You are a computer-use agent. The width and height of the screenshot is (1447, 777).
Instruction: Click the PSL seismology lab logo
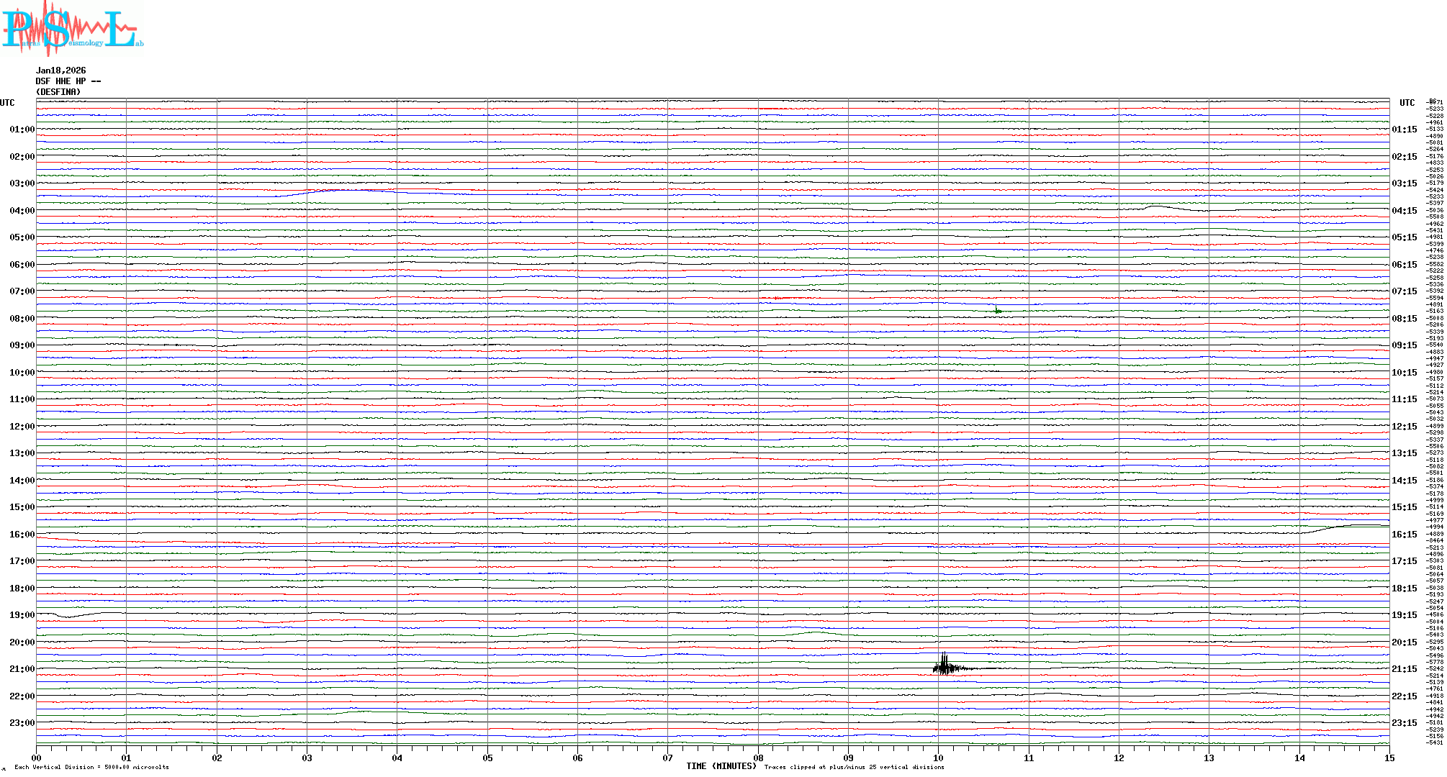[x=72, y=27]
